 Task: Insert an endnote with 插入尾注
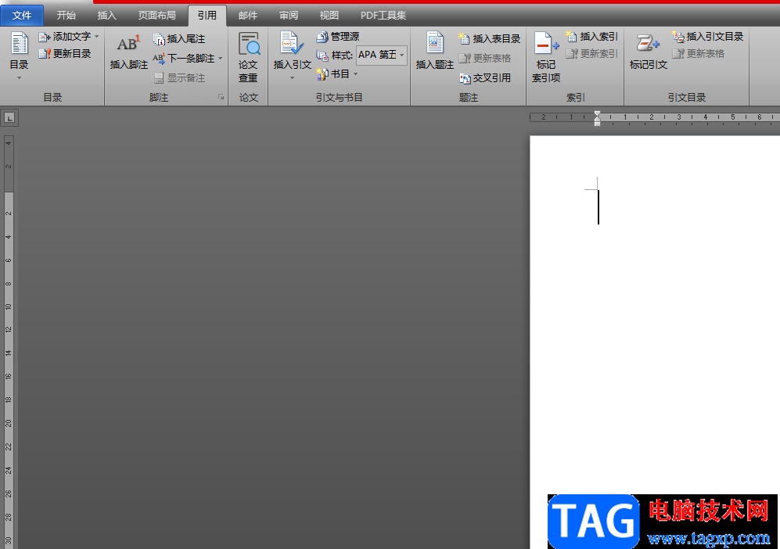coord(179,39)
